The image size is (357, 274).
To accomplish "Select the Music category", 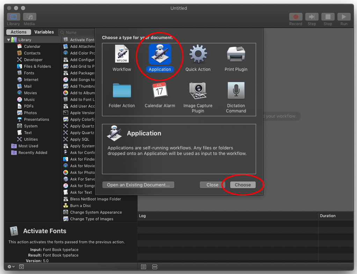I will 29,99.
